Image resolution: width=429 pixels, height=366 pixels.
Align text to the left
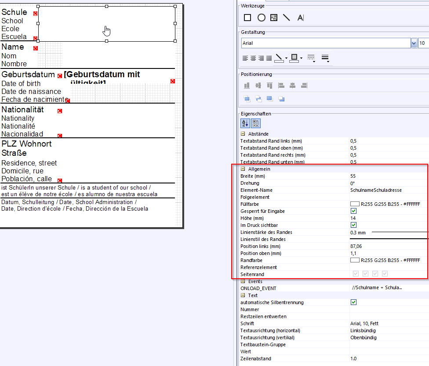pyautogui.click(x=245, y=58)
